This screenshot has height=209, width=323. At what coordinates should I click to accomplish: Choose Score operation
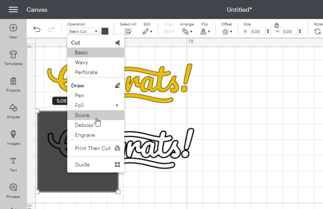tap(96, 115)
